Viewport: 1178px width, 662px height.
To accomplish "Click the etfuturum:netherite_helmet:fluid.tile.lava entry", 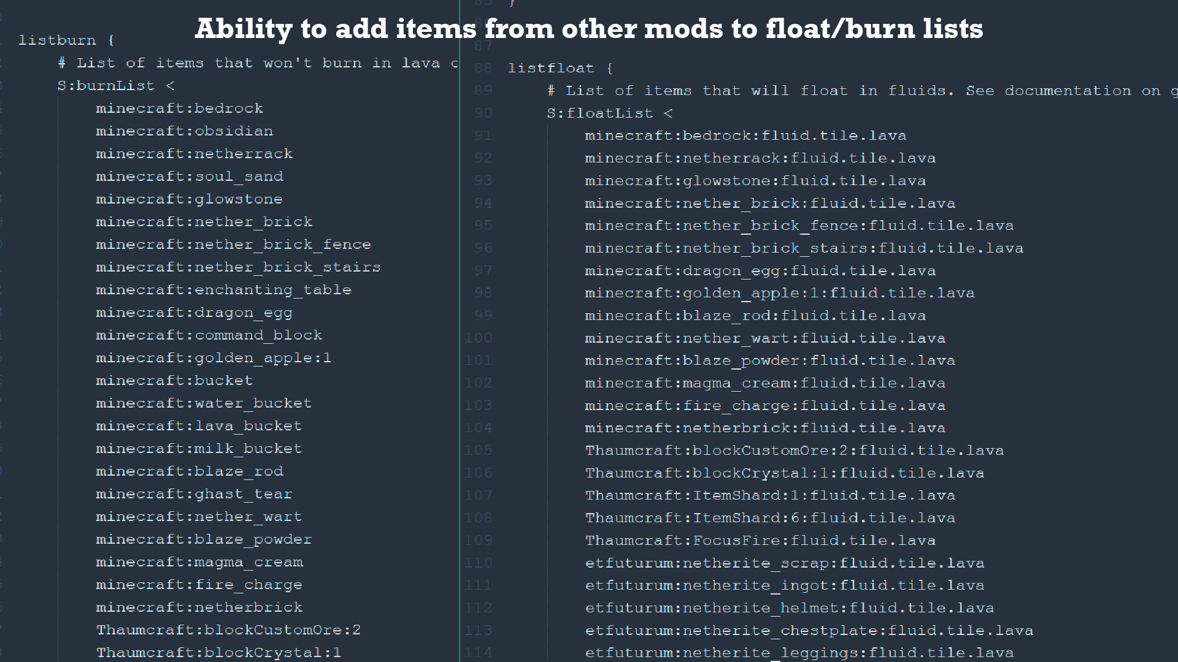I will pos(790,608).
